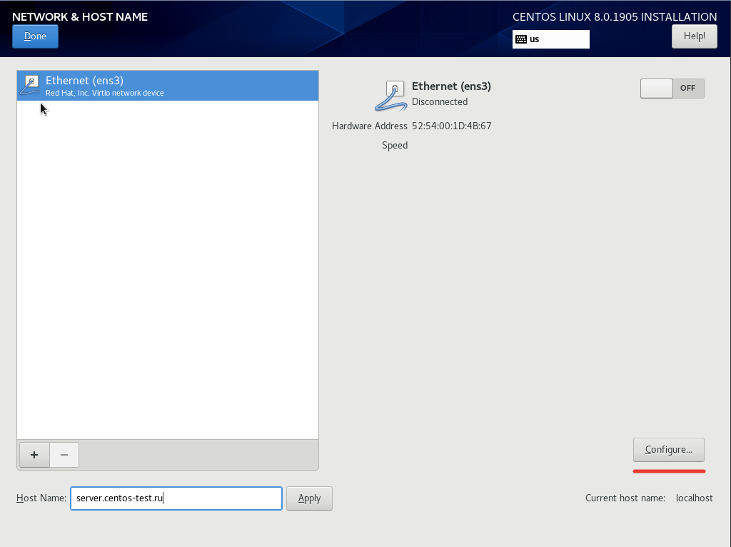Remove selected device with minus button
Image resolution: width=731 pixels, height=547 pixels.
tap(64, 455)
